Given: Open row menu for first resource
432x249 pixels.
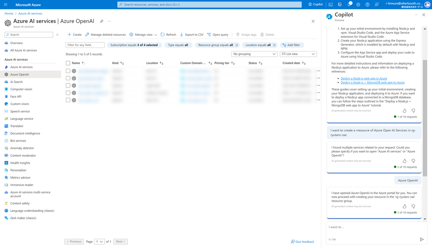Looking at the screenshot, I should pos(318,71).
